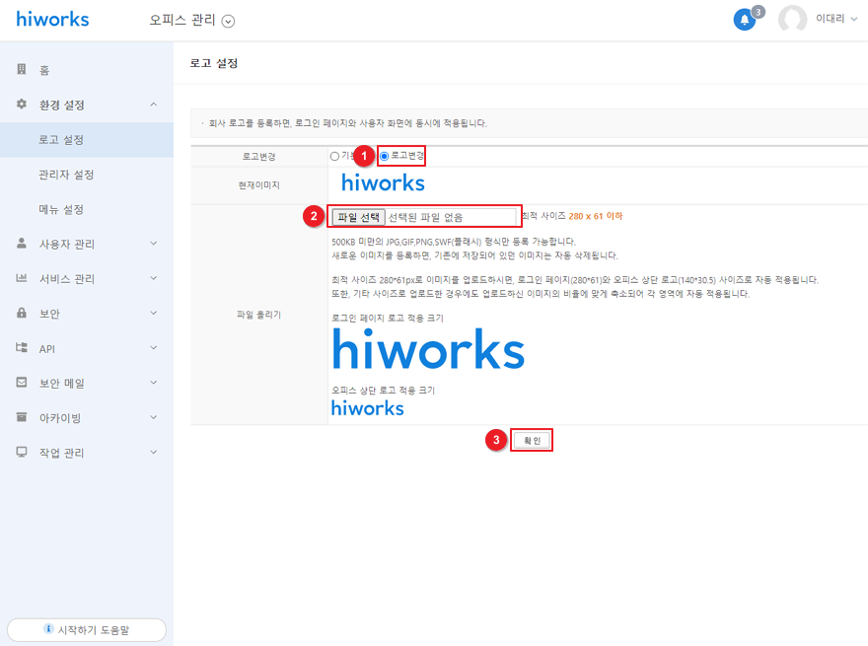
Task: Expand the 서비스 관리 chevron
Action: (x=153, y=278)
